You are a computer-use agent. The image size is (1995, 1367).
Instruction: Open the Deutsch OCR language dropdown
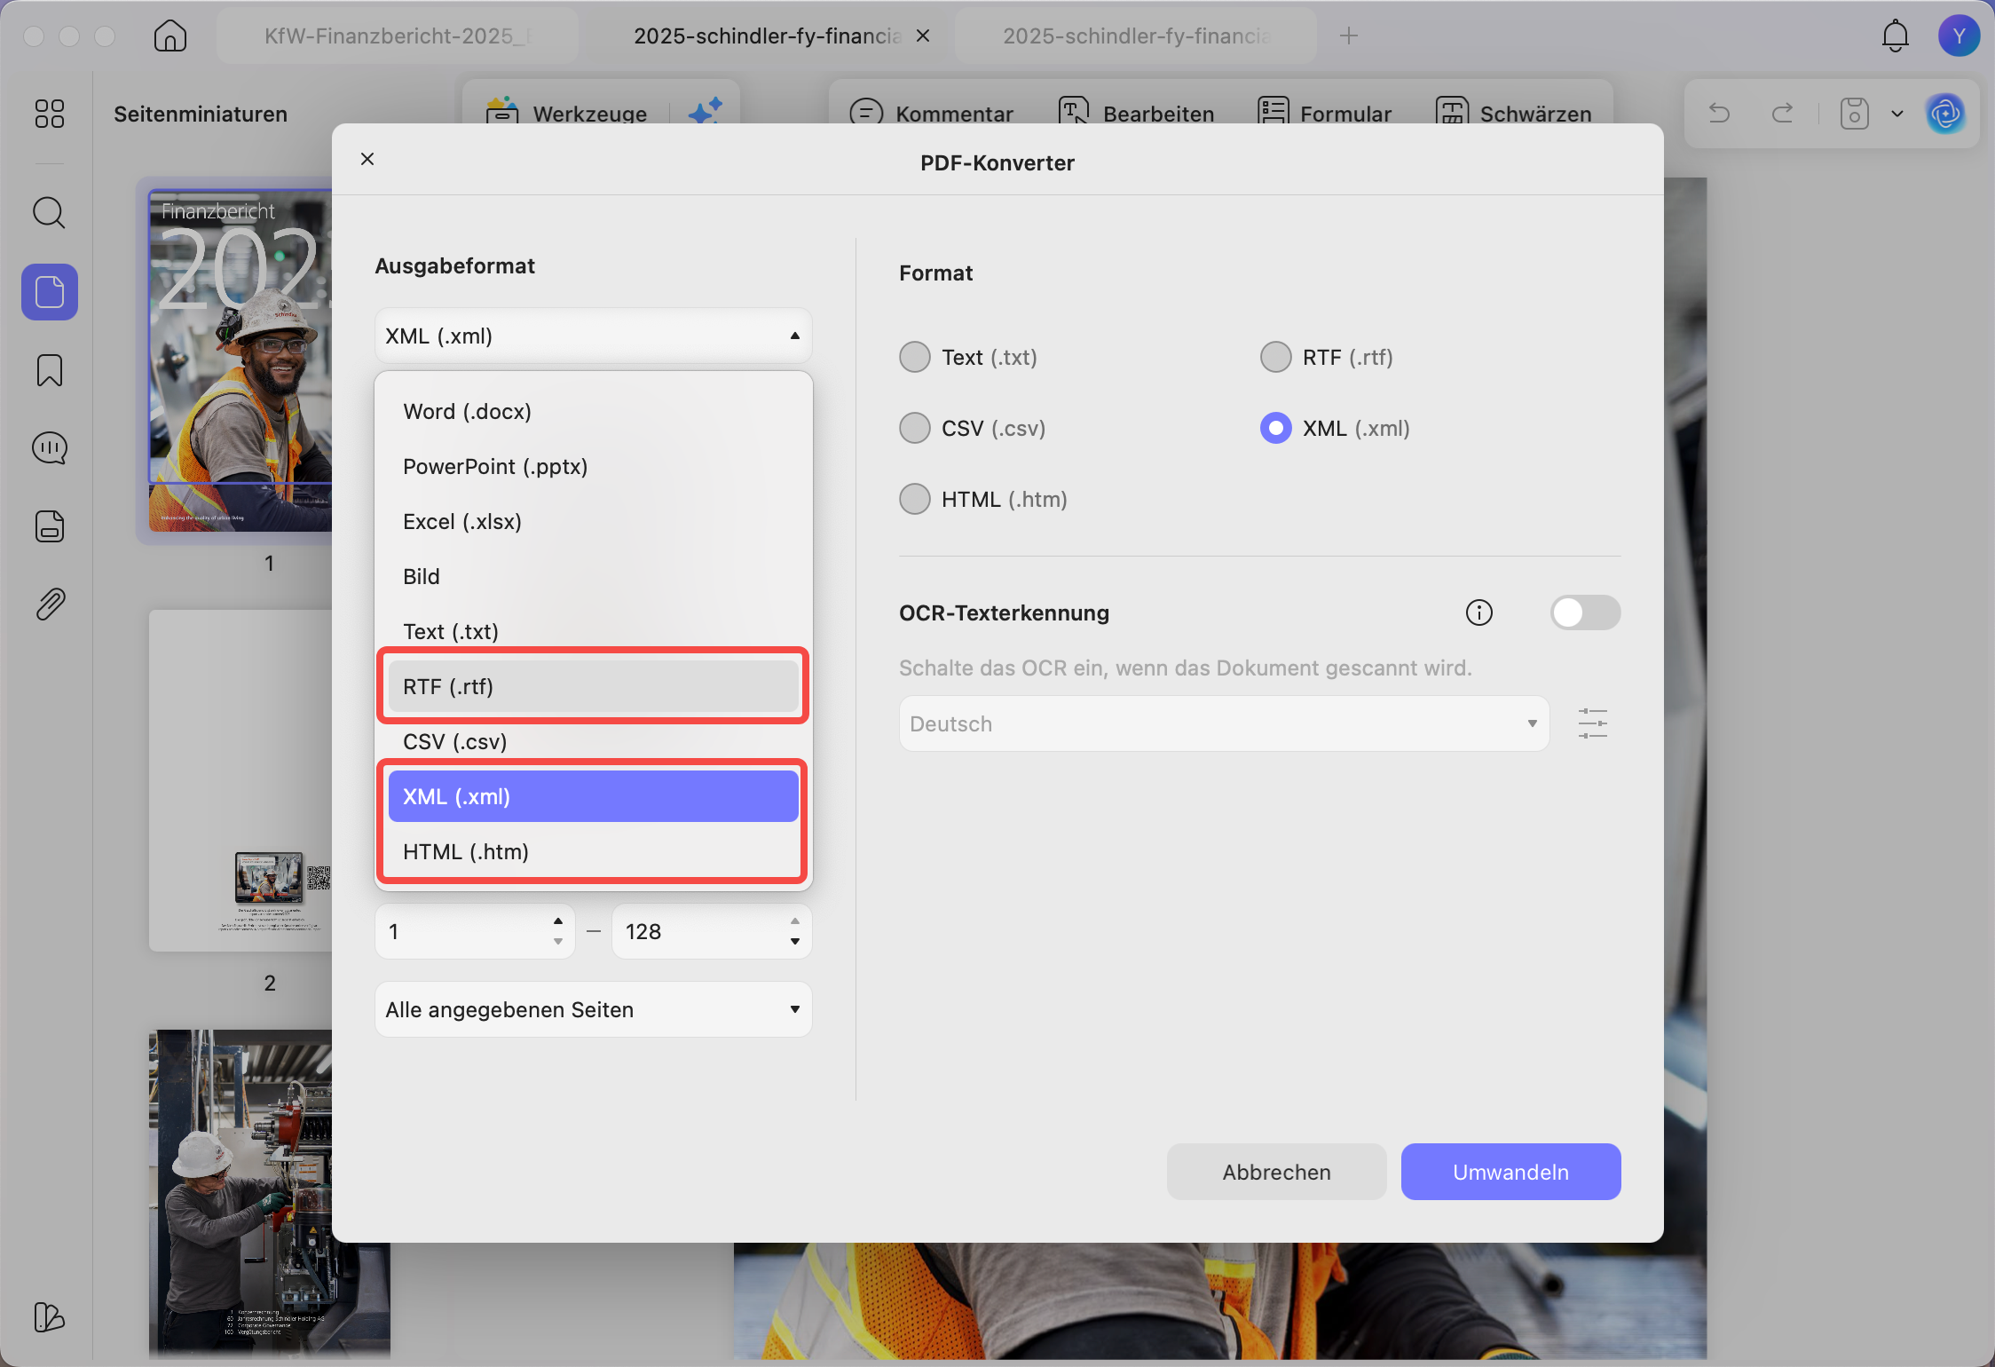pyautogui.click(x=1224, y=723)
